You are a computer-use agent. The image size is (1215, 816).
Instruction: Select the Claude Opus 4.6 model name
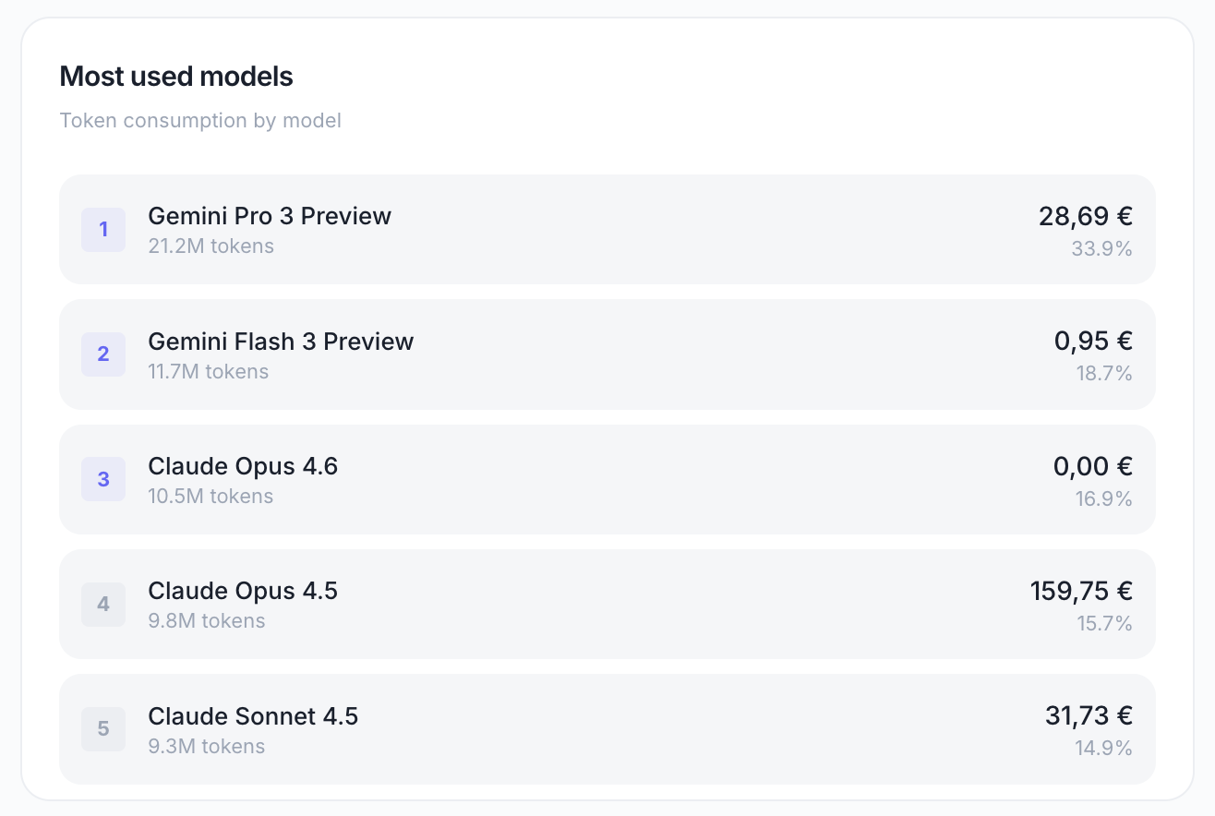[x=243, y=466]
